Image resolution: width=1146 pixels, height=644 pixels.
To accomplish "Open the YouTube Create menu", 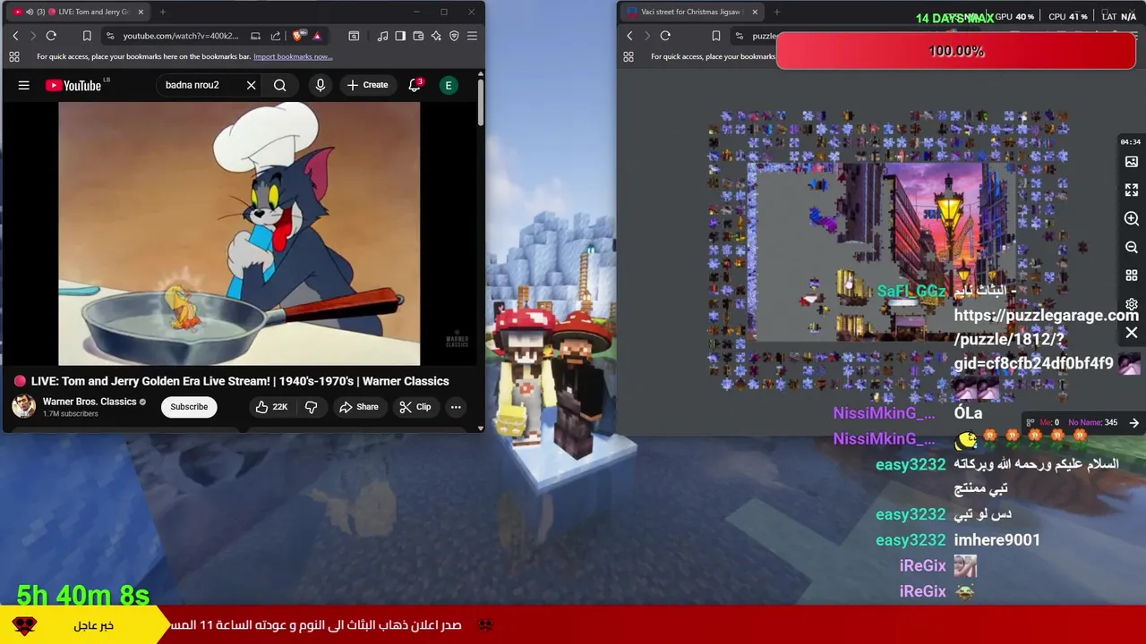I will click(x=367, y=85).
